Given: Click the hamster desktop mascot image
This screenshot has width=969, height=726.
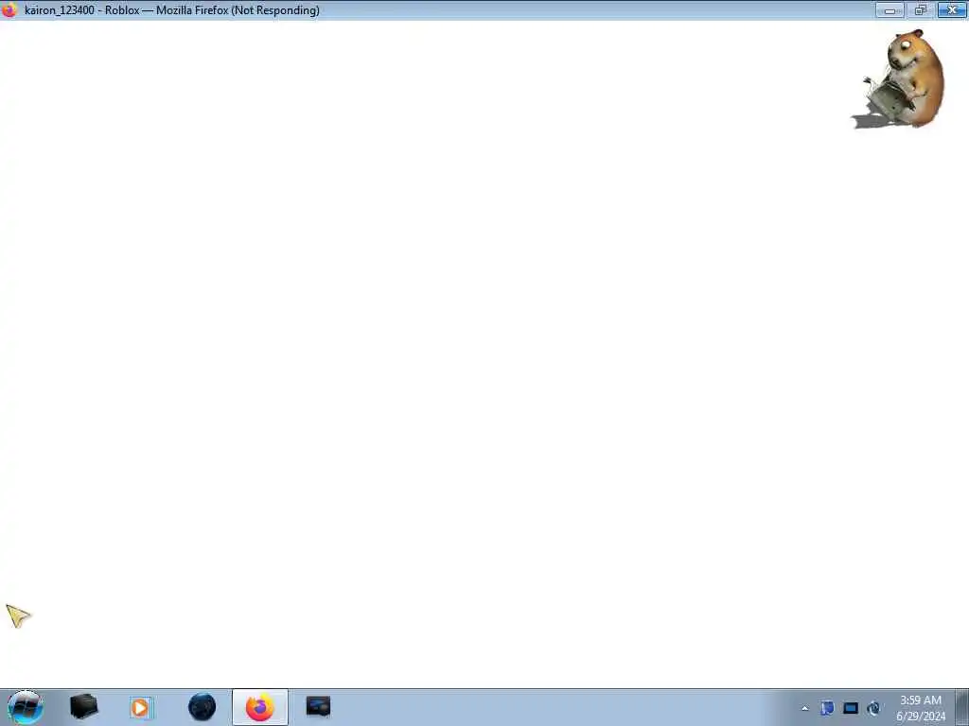Looking at the screenshot, I should (x=899, y=79).
